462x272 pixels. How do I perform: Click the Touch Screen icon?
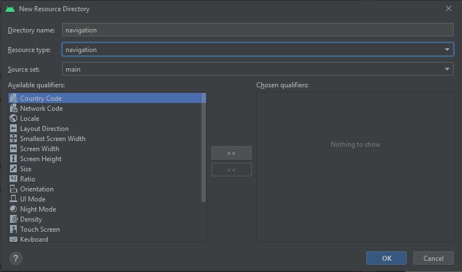[x=13, y=229]
